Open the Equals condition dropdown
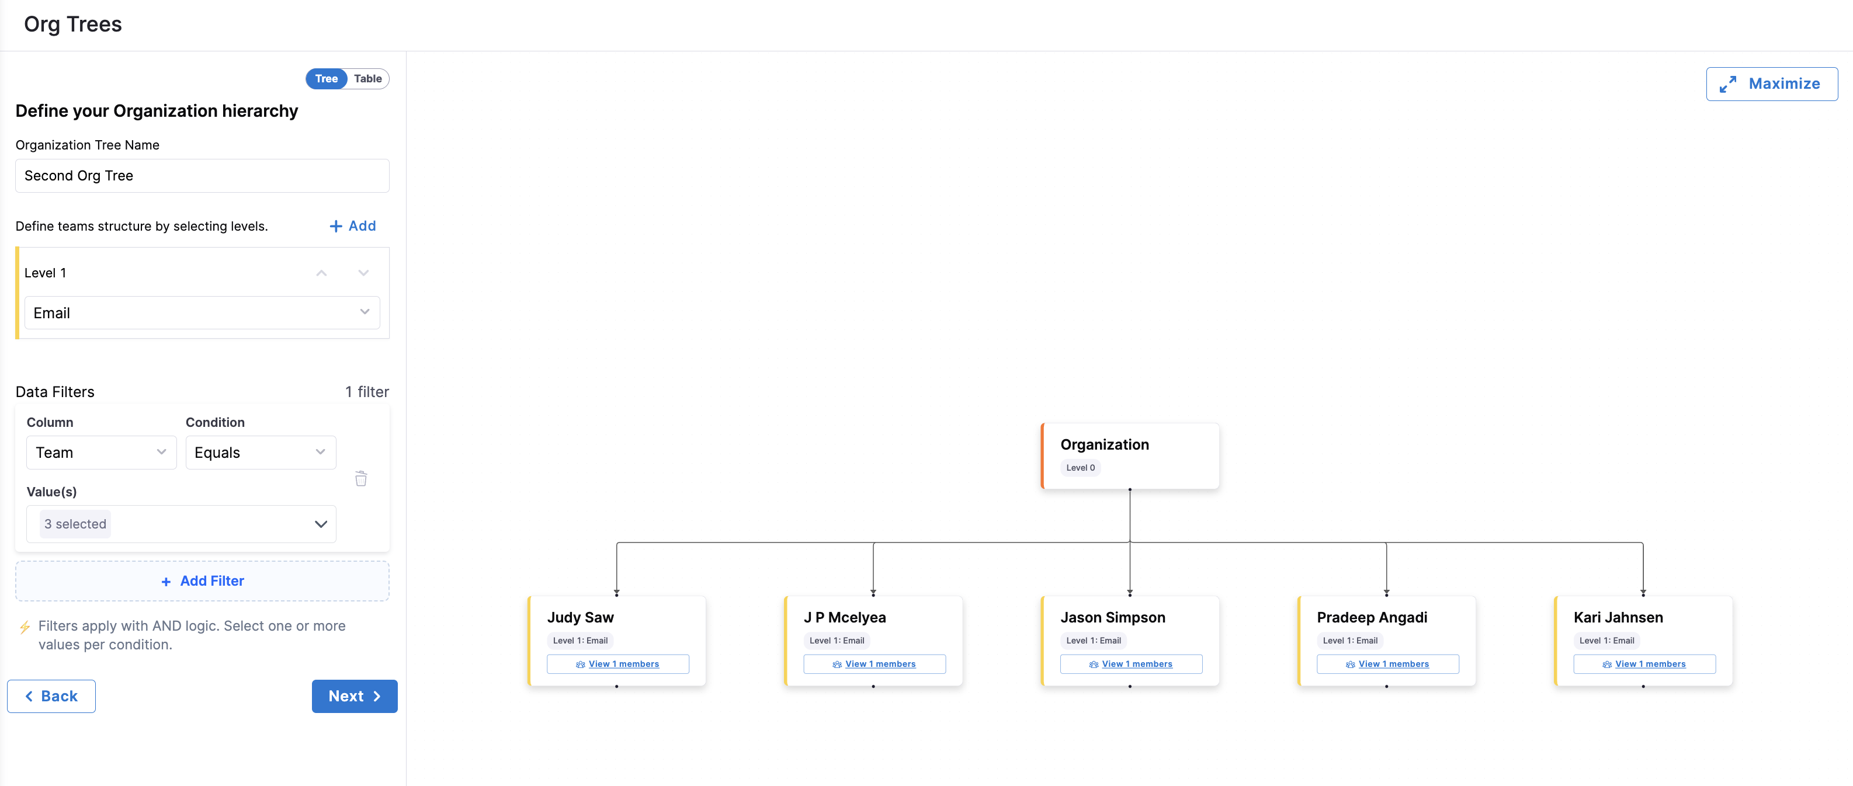This screenshot has height=786, width=1853. [x=261, y=453]
